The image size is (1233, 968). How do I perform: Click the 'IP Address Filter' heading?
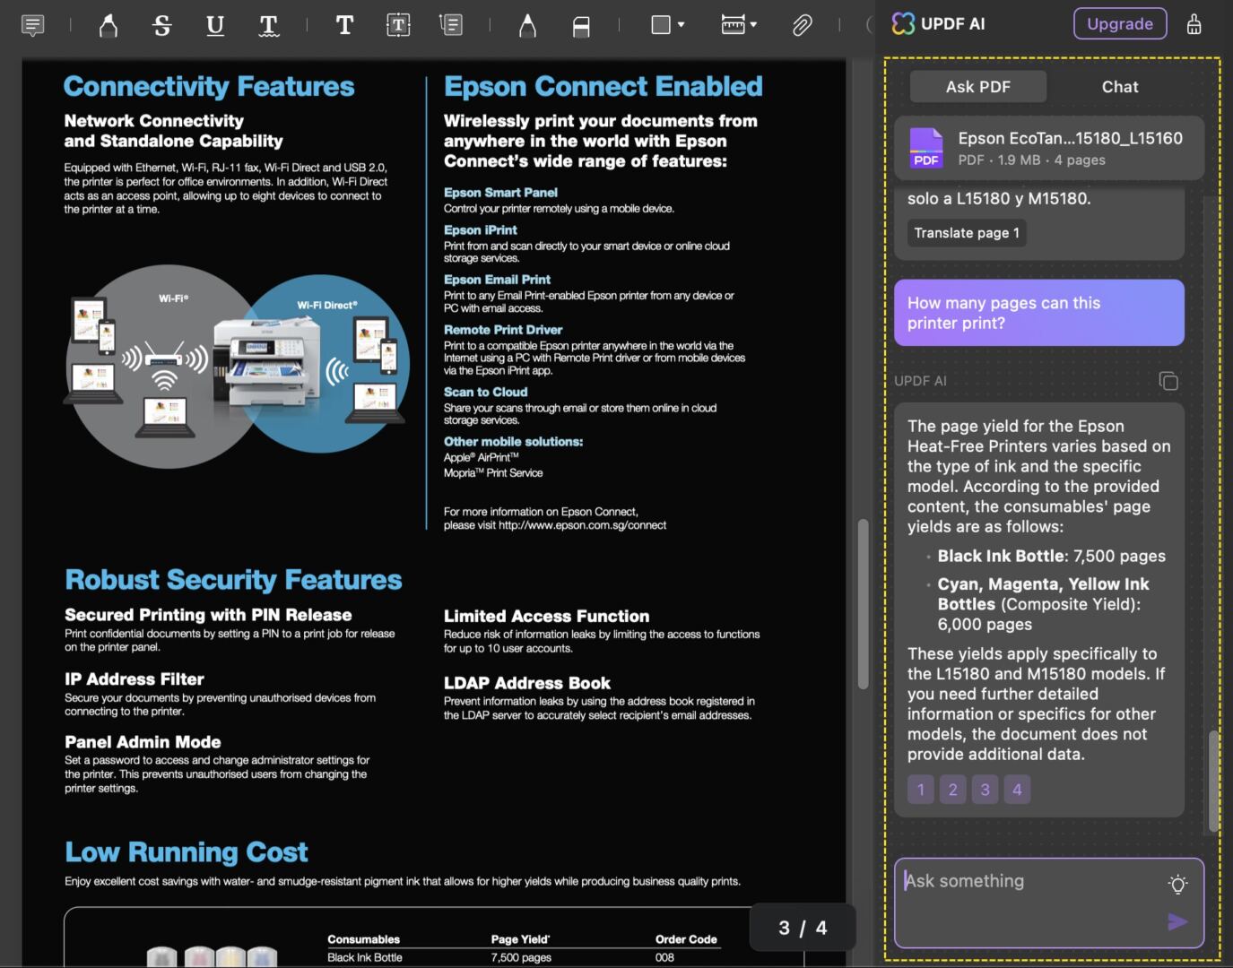pos(135,679)
